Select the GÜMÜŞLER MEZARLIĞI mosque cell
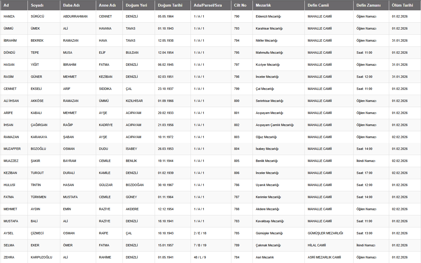The height and width of the screenshot is (263, 421). click(325, 233)
